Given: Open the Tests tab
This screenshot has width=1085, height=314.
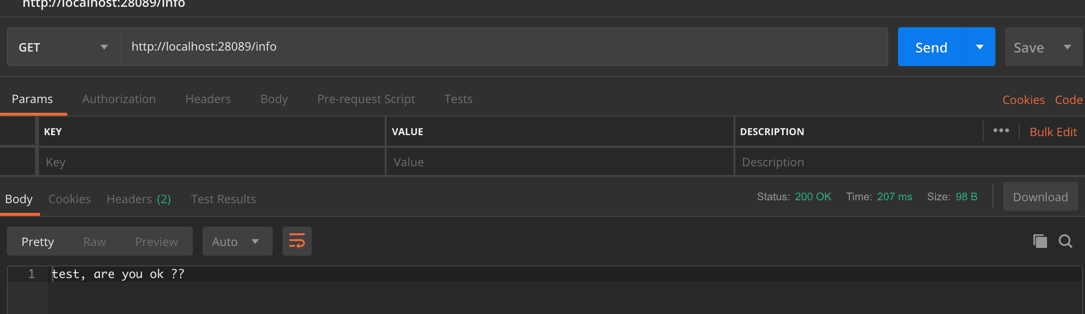Looking at the screenshot, I should [458, 99].
